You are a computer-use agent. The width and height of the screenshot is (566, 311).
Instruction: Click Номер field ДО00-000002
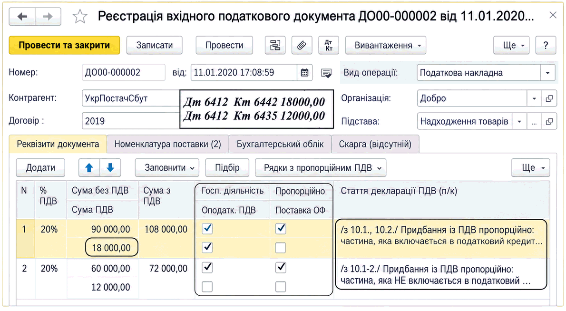pyautogui.click(x=124, y=72)
